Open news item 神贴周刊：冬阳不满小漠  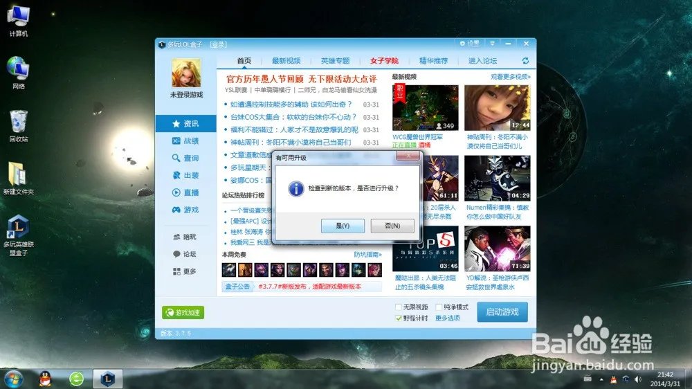291,143
